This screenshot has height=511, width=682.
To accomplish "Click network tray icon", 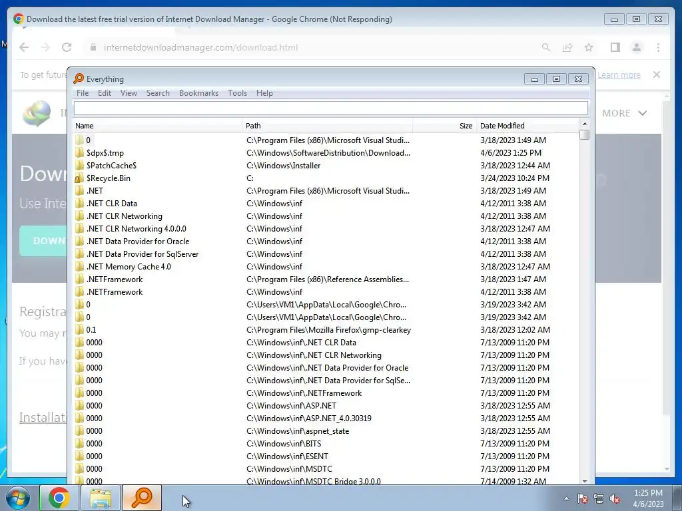I will click(x=599, y=498).
